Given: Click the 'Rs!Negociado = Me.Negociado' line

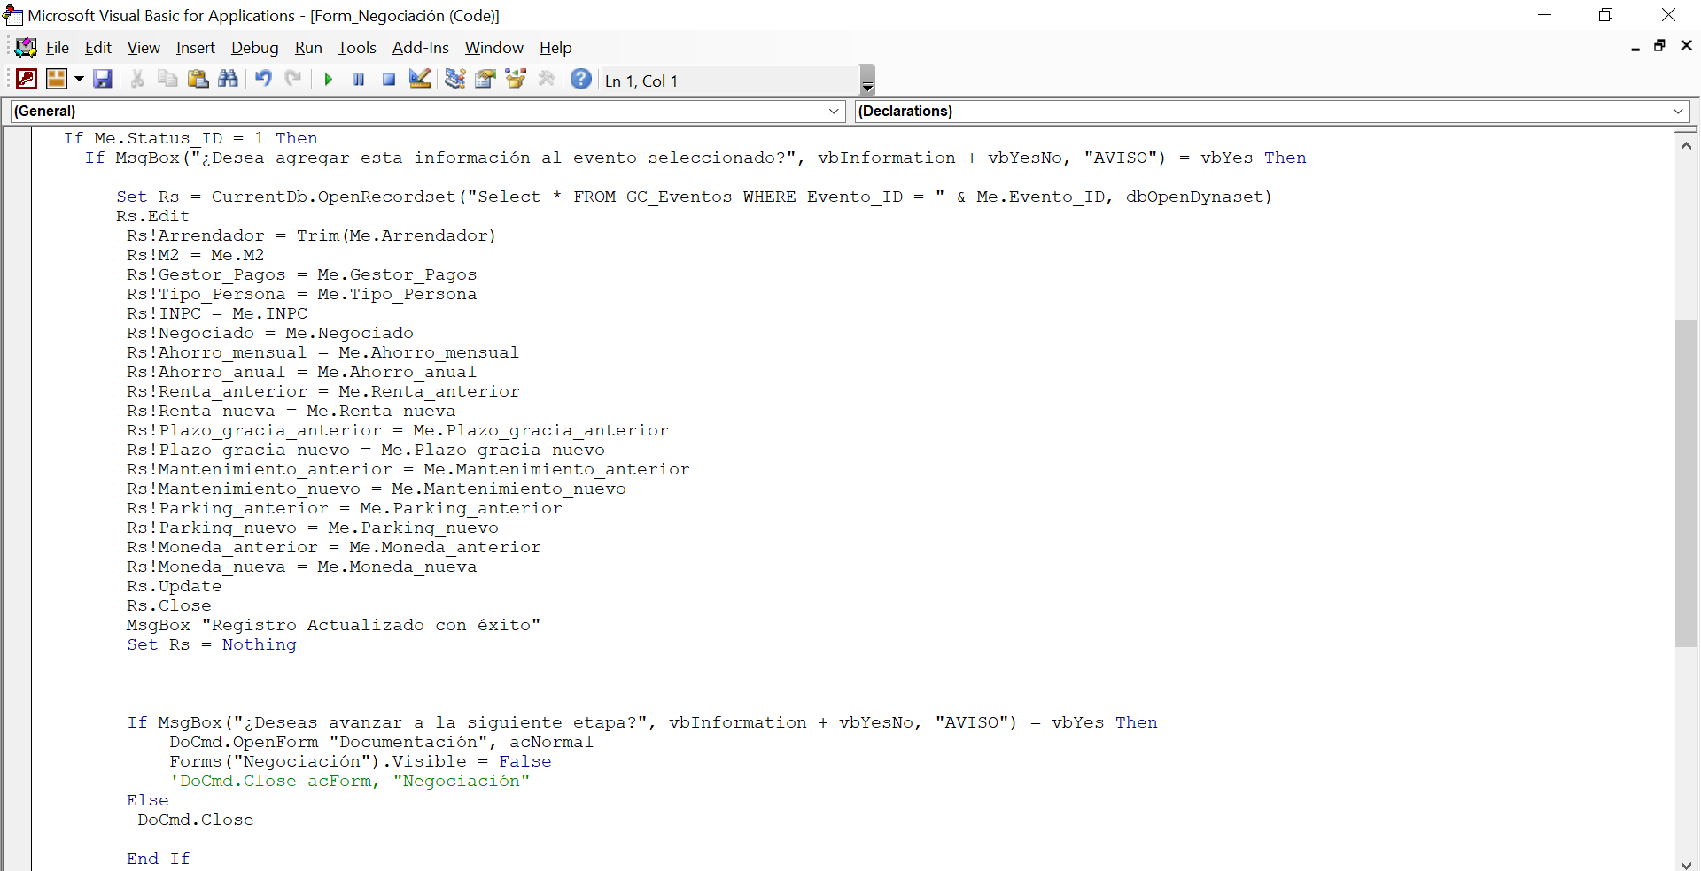Looking at the screenshot, I should pyautogui.click(x=269, y=333).
